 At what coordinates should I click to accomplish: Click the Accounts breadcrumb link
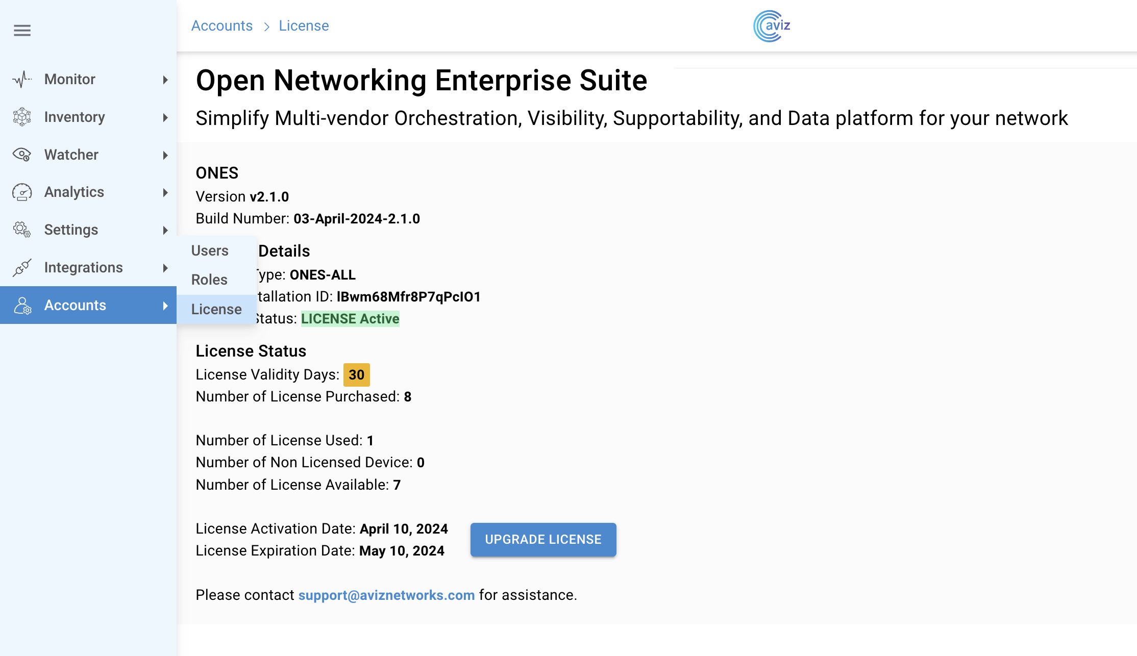point(222,26)
